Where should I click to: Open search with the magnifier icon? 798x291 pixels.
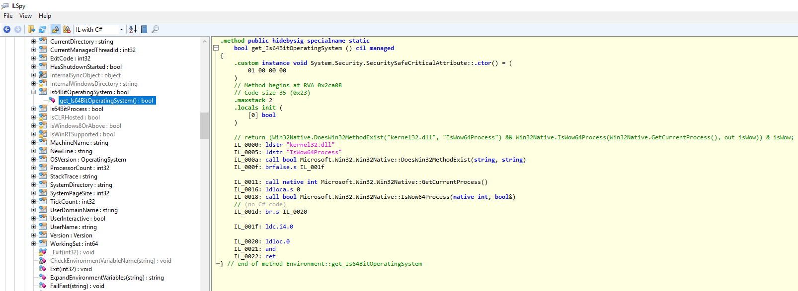156,29
